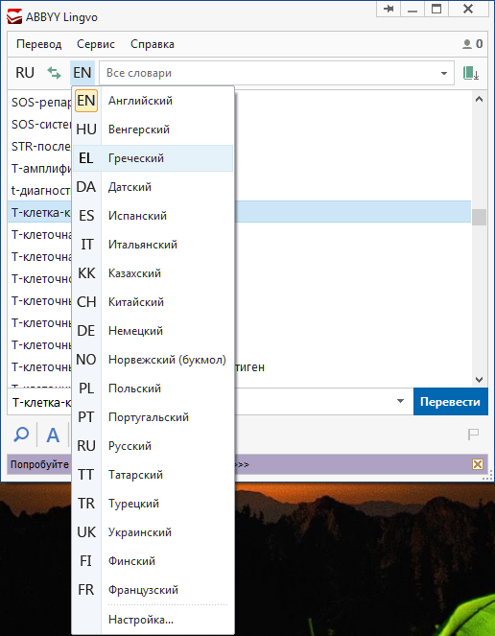Expand the search input history arrow

400,401
